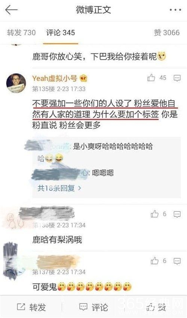
Task: Like the 鹿晗有梨涡哦 comment
Action: (x=154, y=214)
